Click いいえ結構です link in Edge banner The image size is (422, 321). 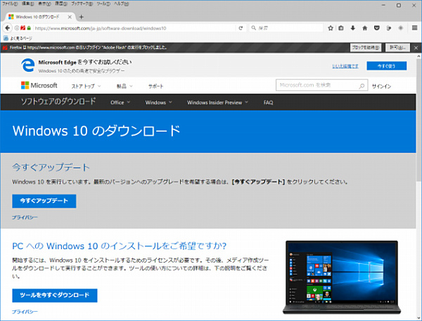345,66
